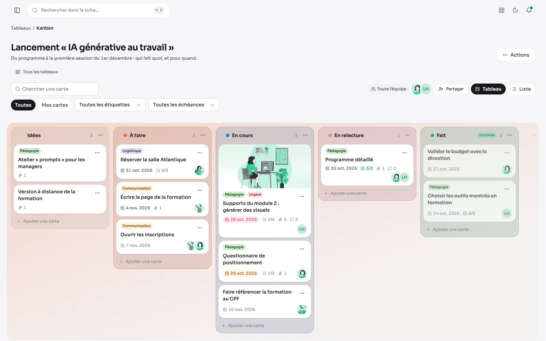Expand the Toutes les échéances dropdown
The height and width of the screenshot is (341, 546).
pyautogui.click(x=184, y=105)
